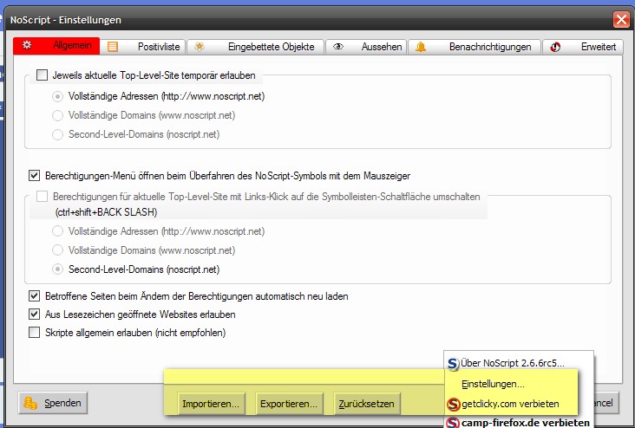Viewport: 635px width, 428px height.
Task: Select upper Vollständige Adressen radio button
Action: point(57,96)
